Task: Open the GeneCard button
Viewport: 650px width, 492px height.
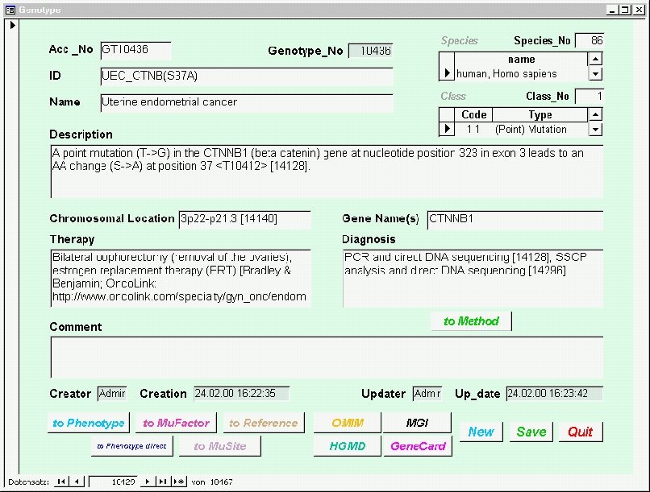Action: click(x=418, y=446)
